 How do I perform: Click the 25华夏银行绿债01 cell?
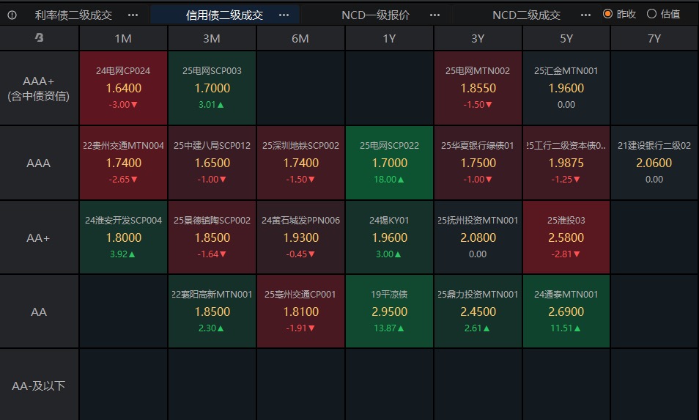click(x=478, y=163)
